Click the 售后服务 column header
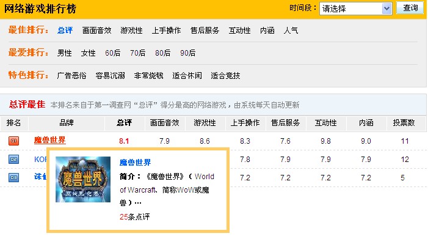The image size is (428, 236). (x=285, y=123)
